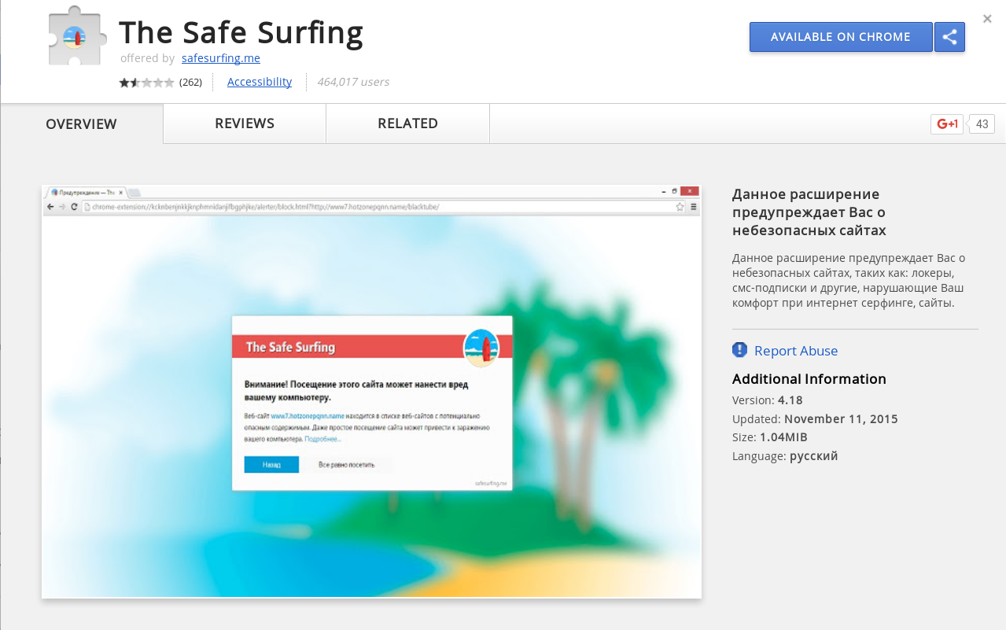Open the extension preview screenshot

(371, 392)
